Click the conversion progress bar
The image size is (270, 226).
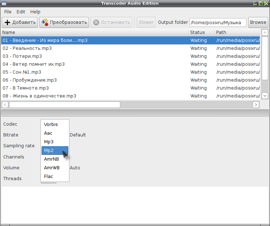[x=135, y=113]
